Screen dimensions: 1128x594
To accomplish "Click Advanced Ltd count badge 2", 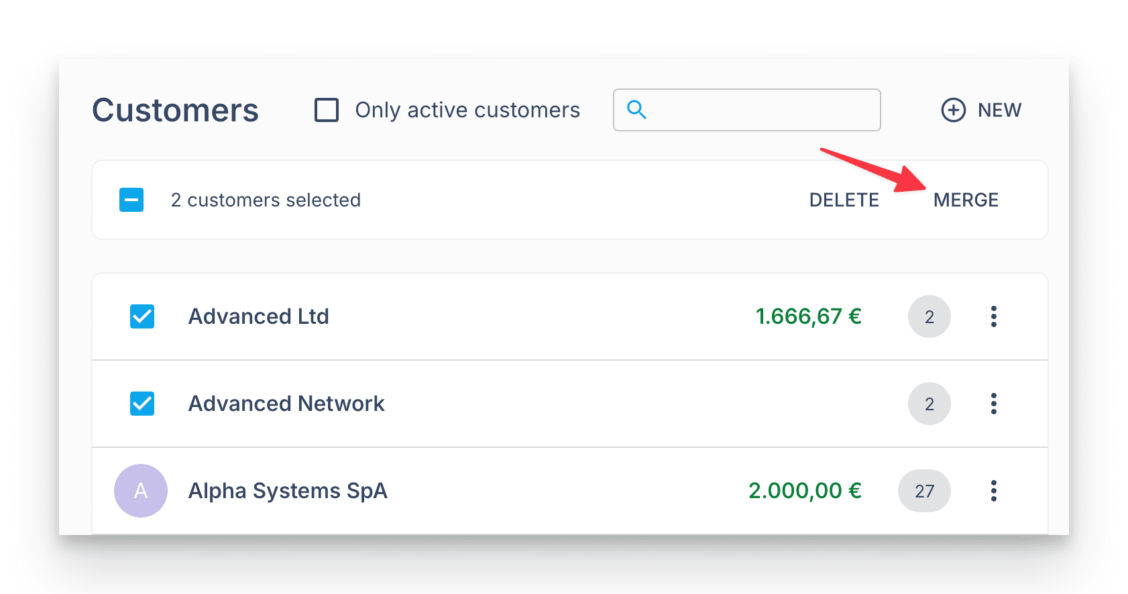I will pyautogui.click(x=929, y=316).
